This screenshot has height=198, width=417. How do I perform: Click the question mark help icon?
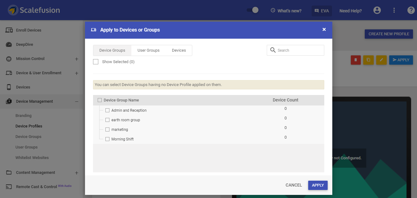point(411,11)
